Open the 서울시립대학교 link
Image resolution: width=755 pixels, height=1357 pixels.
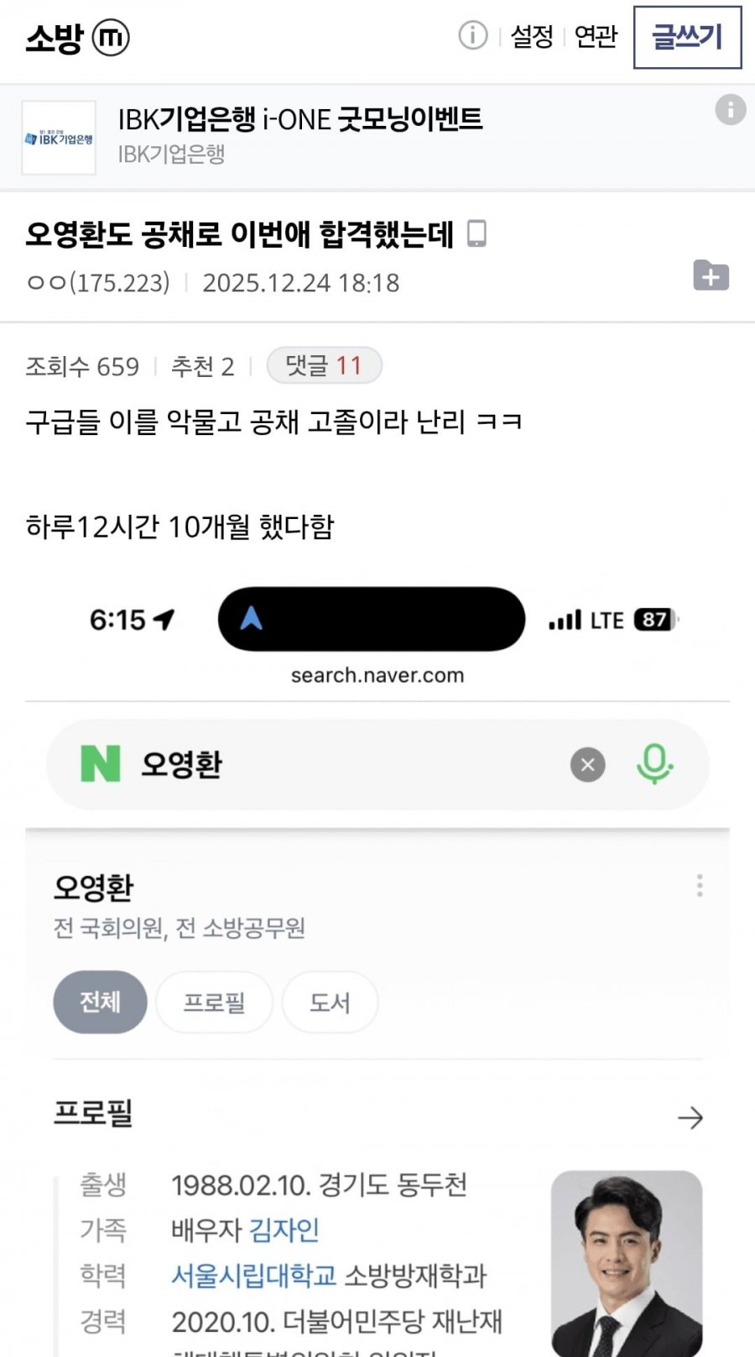pos(253,1276)
